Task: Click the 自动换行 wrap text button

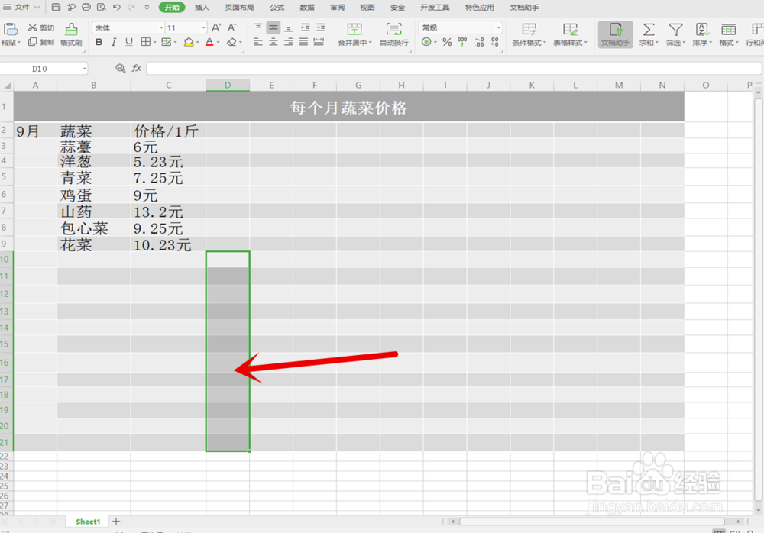Action: [x=393, y=34]
